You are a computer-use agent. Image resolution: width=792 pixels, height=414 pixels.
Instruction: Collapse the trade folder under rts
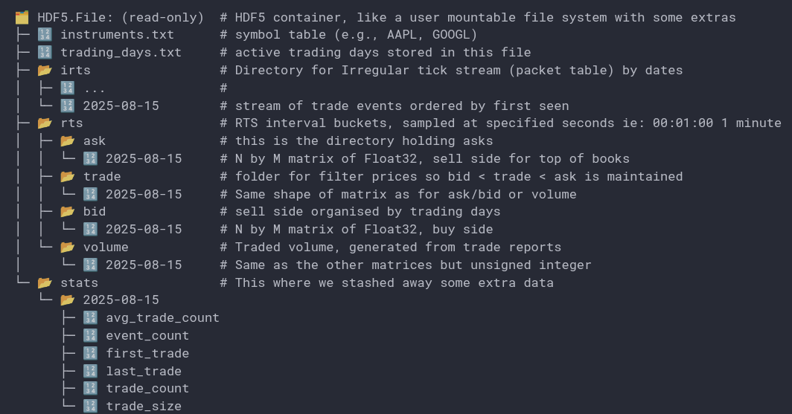[68, 177]
